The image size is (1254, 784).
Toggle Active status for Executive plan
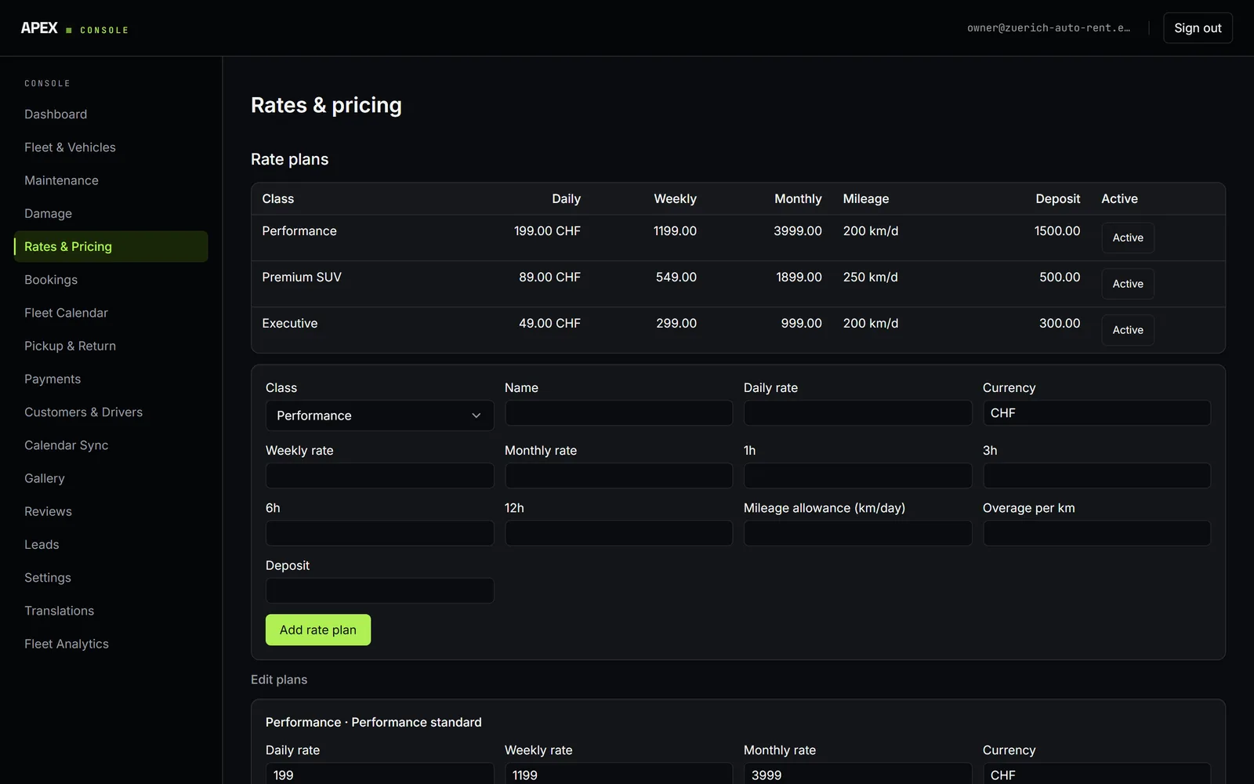point(1128,330)
